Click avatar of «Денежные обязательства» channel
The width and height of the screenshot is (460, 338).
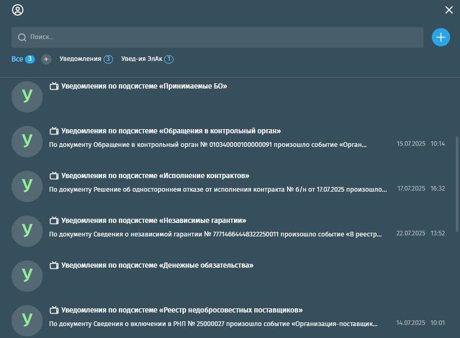[27, 276]
